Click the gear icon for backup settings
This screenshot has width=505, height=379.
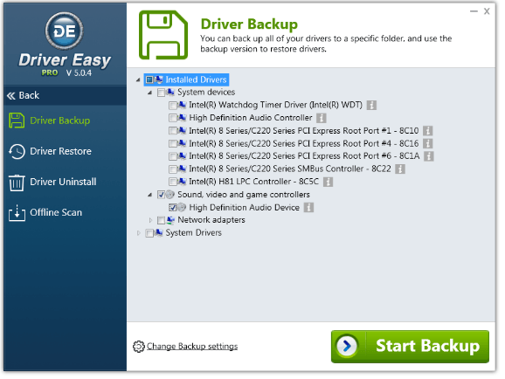(139, 347)
